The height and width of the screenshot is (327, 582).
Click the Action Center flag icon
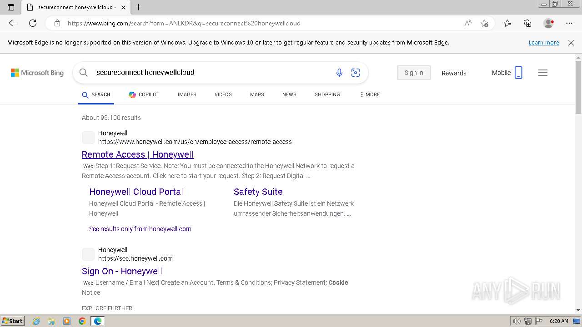coord(538,321)
